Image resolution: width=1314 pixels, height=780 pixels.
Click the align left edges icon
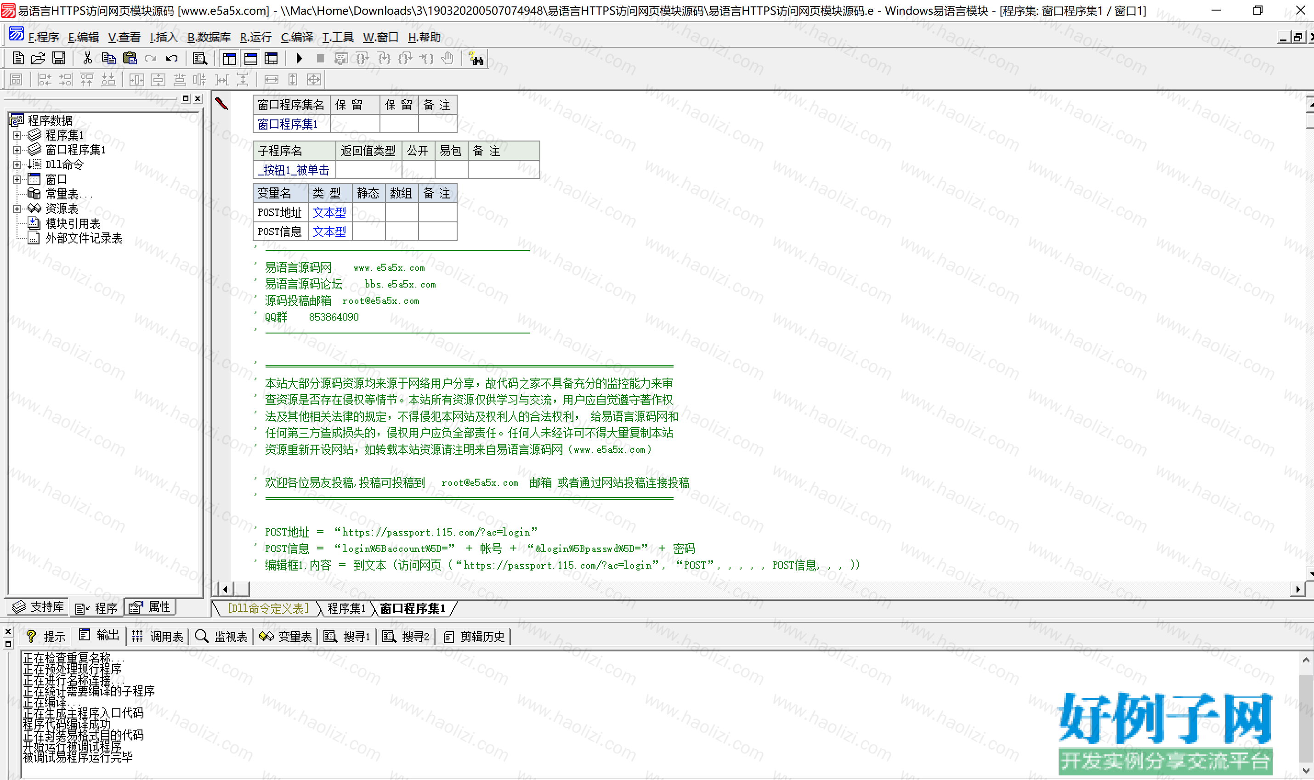coord(45,80)
